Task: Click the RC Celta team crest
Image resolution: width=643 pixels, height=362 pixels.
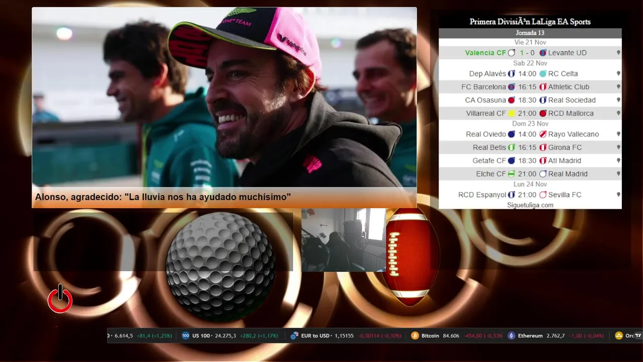Action: pyautogui.click(x=543, y=73)
